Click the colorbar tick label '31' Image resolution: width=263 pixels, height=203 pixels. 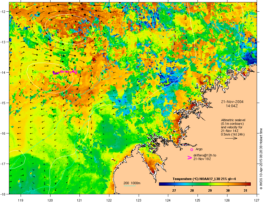point(245,190)
